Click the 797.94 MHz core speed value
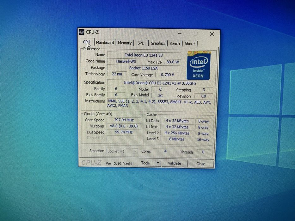This screenshot has height=221, width=295. click(x=124, y=120)
